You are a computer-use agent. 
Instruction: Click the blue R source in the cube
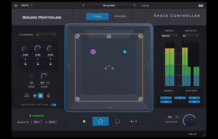125,52
